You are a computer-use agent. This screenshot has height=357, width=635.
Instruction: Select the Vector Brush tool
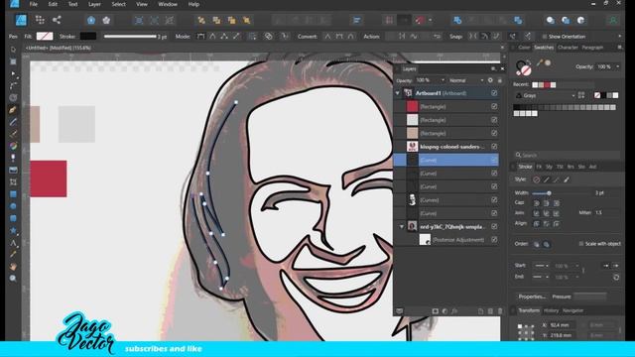[x=13, y=134]
